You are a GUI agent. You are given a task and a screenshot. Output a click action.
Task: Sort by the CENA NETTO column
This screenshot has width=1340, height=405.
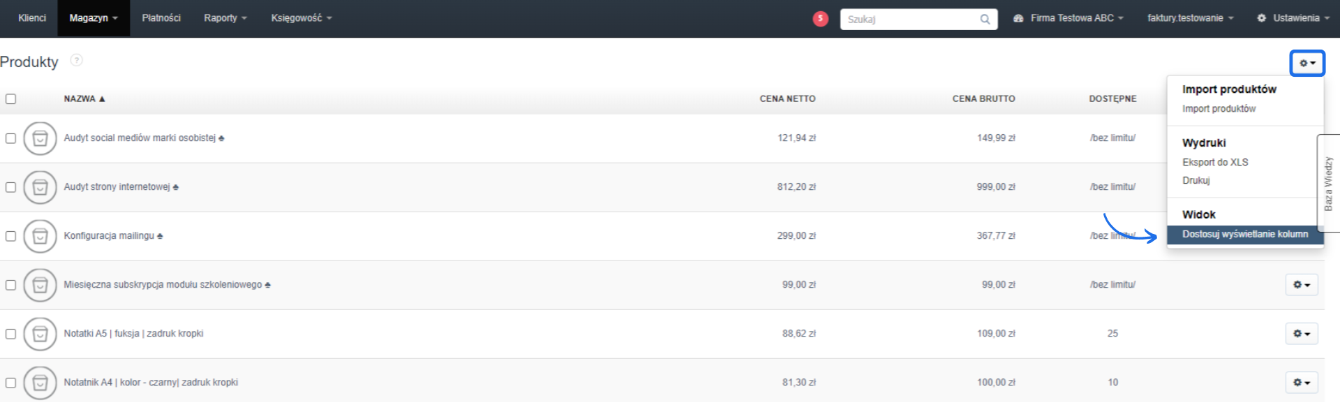[x=787, y=98]
